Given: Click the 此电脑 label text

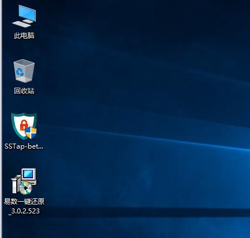Looking at the screenshot, I should pos(24,36).
